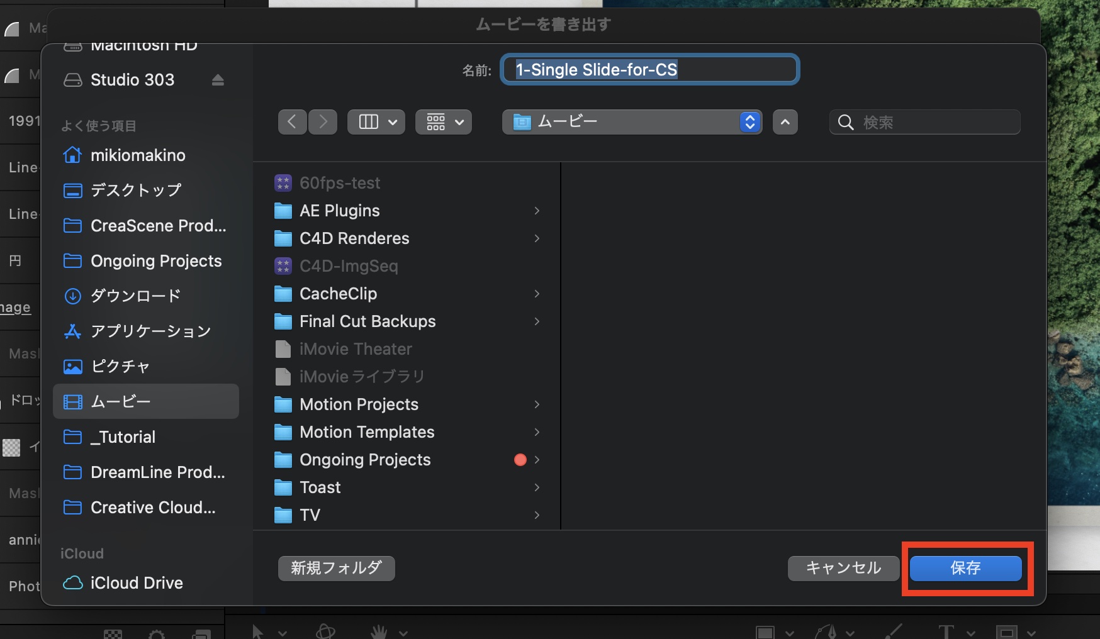The image size is (1100, 639).
Task: Open the ムービー location popup menu
Action: click(x=631, y=122)
